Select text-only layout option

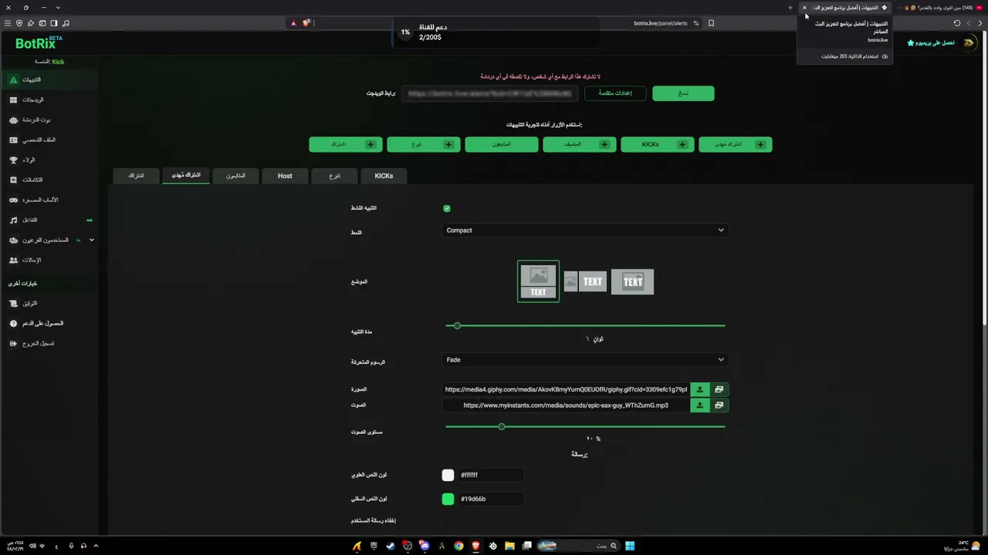pyautogui.click(x=632, y=281)
